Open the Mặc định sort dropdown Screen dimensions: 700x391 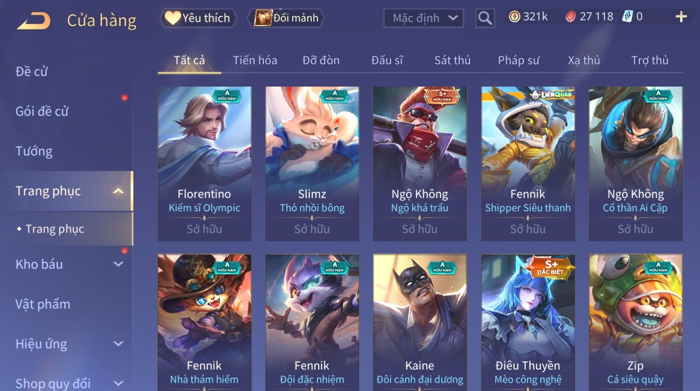[424, 18]
